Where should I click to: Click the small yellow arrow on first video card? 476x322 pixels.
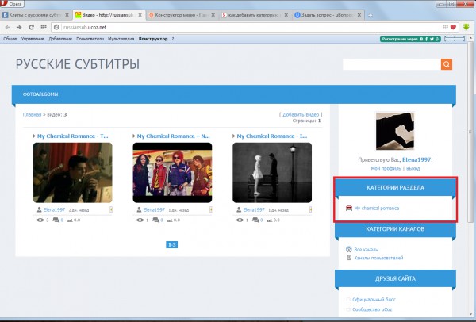(111, 209)
